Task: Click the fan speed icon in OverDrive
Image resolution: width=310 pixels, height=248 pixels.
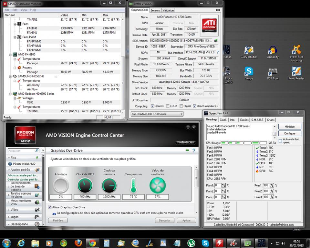Action: [x=158, y=185]
